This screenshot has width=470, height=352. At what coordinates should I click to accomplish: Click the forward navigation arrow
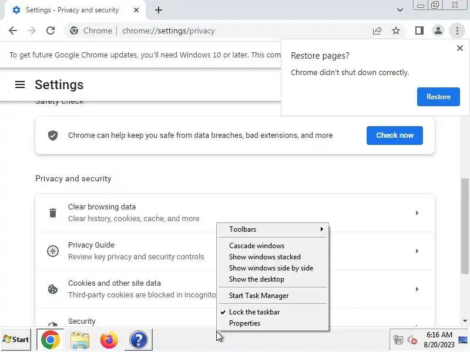(32, 31)
